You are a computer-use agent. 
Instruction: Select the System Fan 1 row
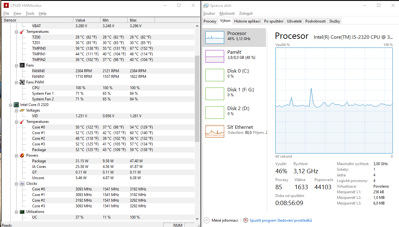click(x=98, y=93)
